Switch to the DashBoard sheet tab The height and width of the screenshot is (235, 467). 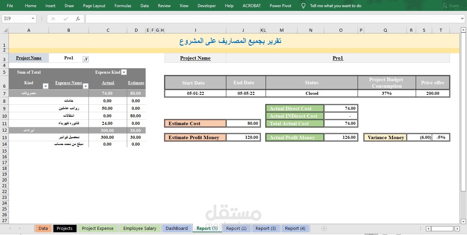[177, 228]
